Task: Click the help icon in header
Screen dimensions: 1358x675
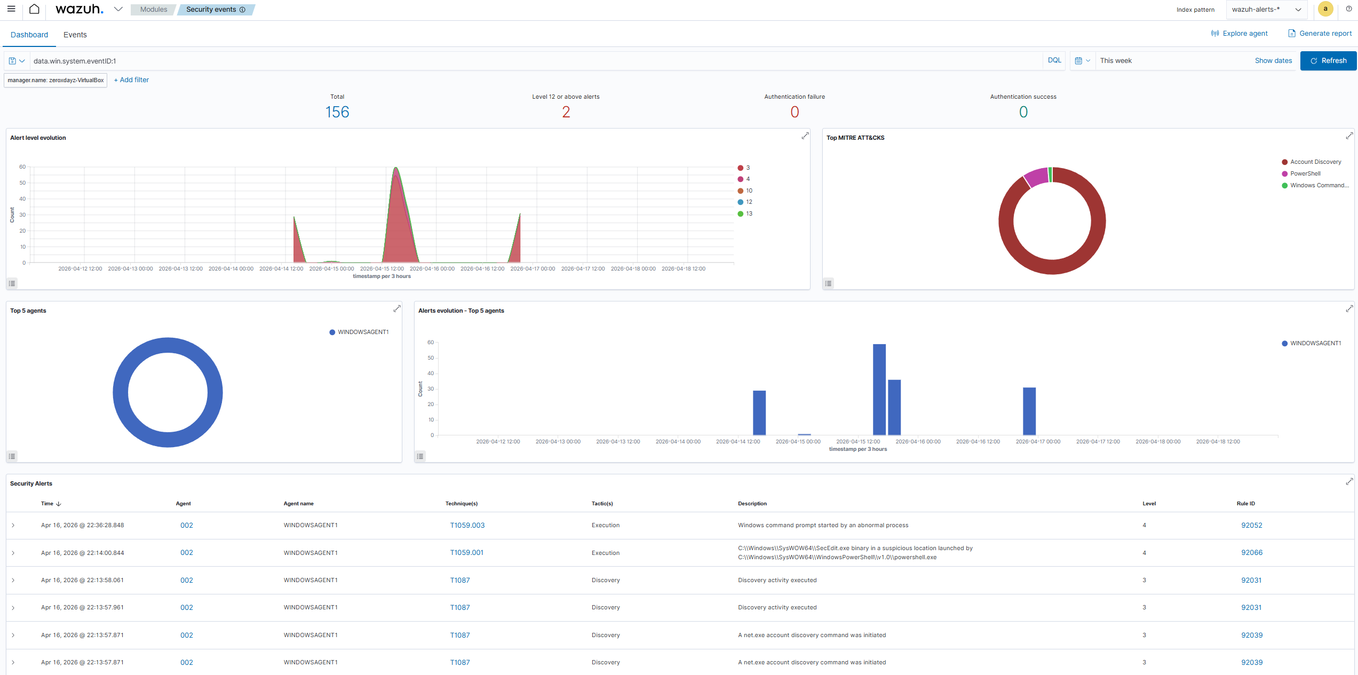Action: tap(1349, 9)
